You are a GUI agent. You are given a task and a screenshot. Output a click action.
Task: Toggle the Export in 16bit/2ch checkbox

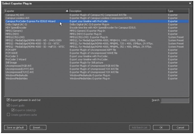point(13,110)
